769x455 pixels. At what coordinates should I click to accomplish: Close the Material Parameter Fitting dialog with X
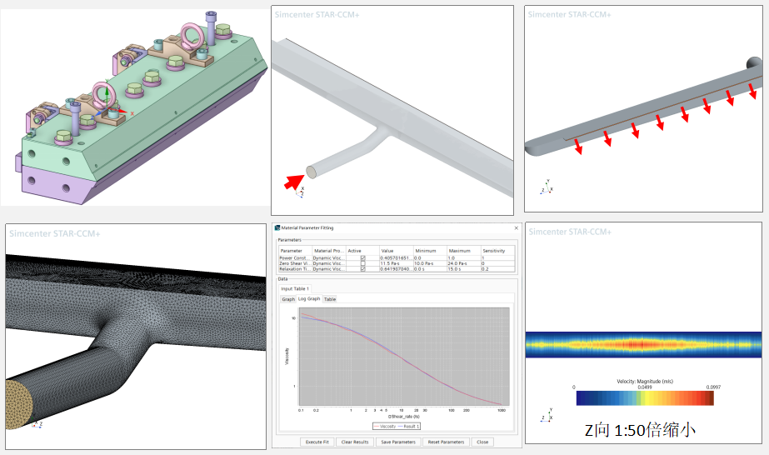click(515, 227)
